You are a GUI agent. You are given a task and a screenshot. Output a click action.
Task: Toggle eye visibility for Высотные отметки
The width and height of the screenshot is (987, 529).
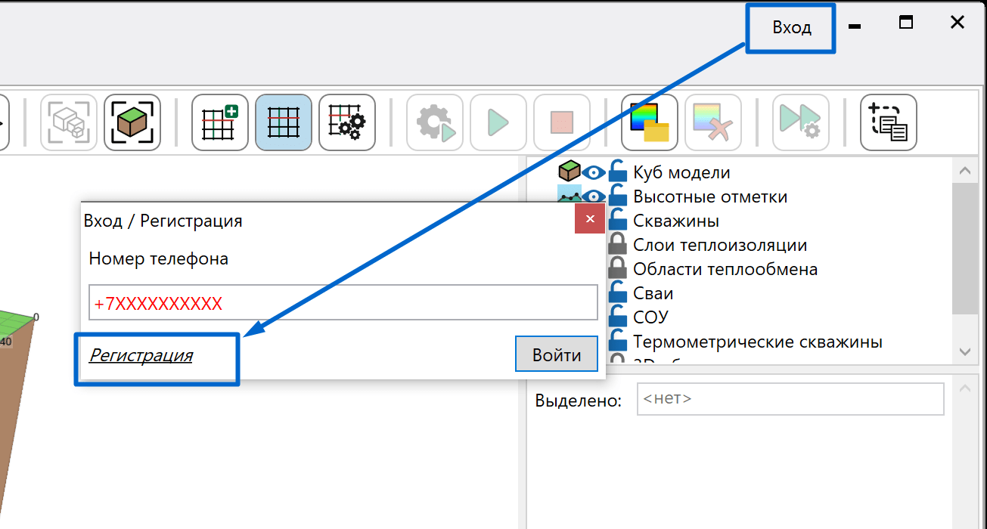(593, 196)
